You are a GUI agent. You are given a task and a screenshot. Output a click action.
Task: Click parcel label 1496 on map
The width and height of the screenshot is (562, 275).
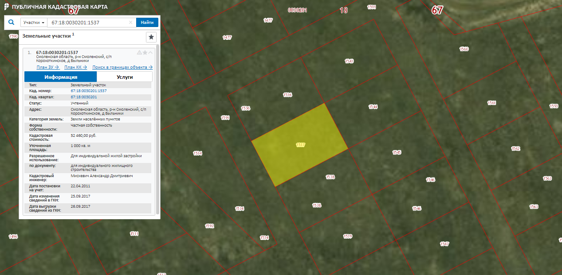pos(13,236)
